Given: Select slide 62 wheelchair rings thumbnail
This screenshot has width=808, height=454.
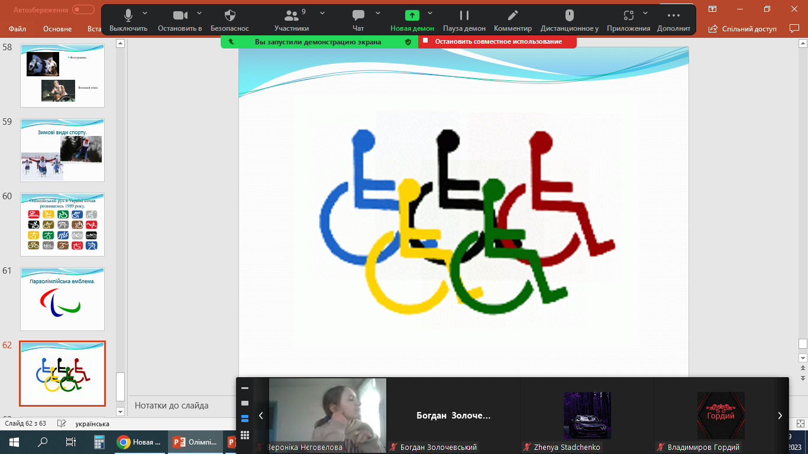Looking at the screenshot, I should [62, 374].
